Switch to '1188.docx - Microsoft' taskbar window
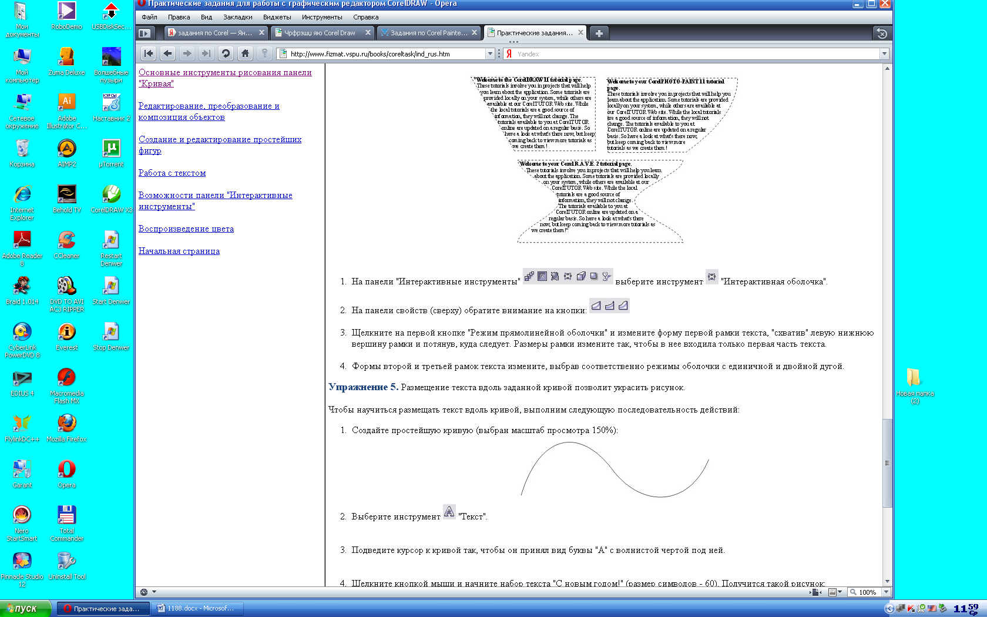Image resolution: width=987 pixels, height=617 pixels. [x=198, y=608]
